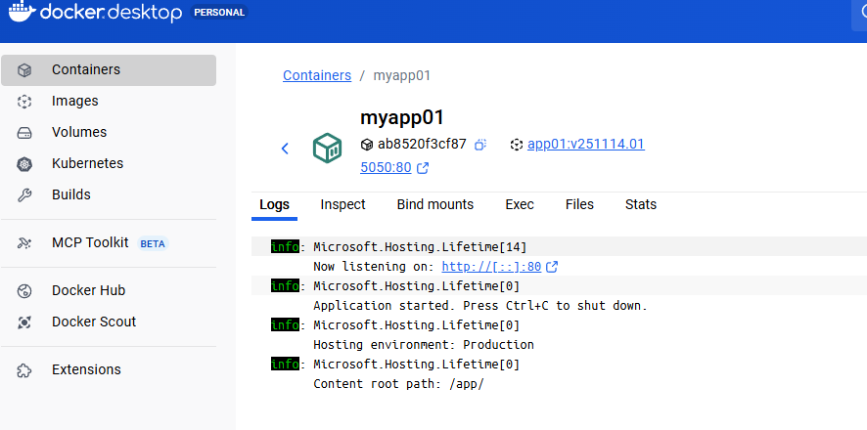Click the Kubernetes helm icon
The width and height of the screenshot is (867, 430).
pyautogui.click(x=25, y=164)
